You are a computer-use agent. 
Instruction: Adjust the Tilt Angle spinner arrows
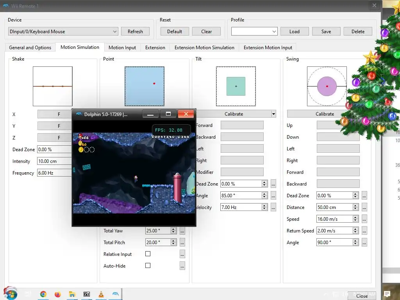[264, 195]
